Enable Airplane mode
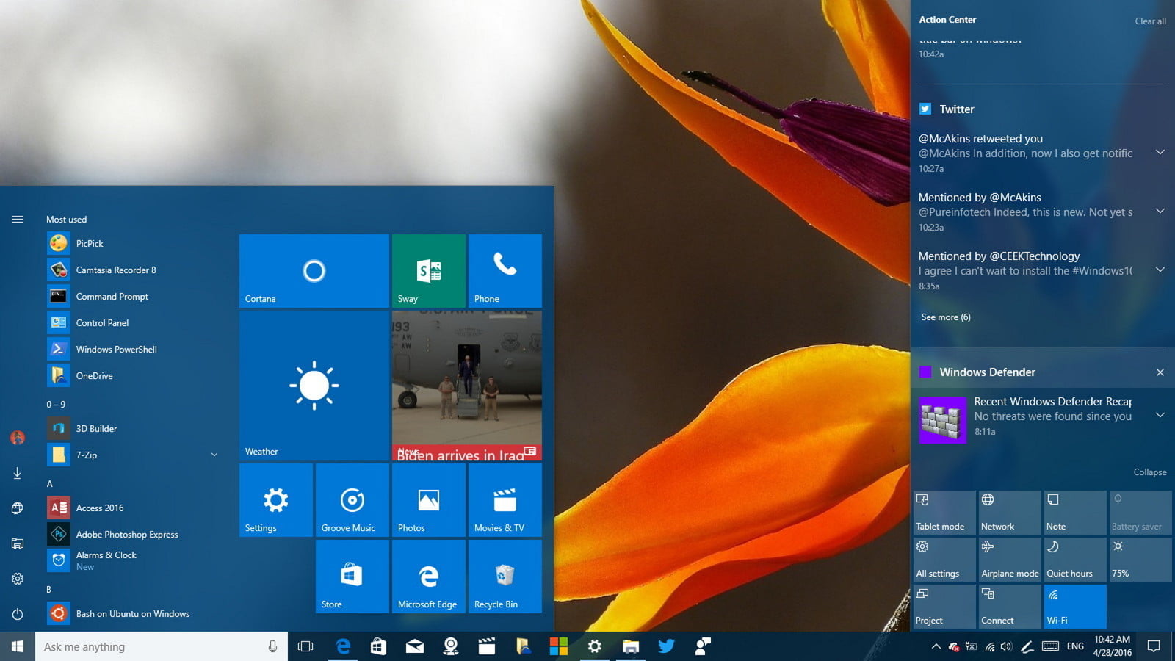The height and width of the screenshot is (661, 1175). [1010, 559]
